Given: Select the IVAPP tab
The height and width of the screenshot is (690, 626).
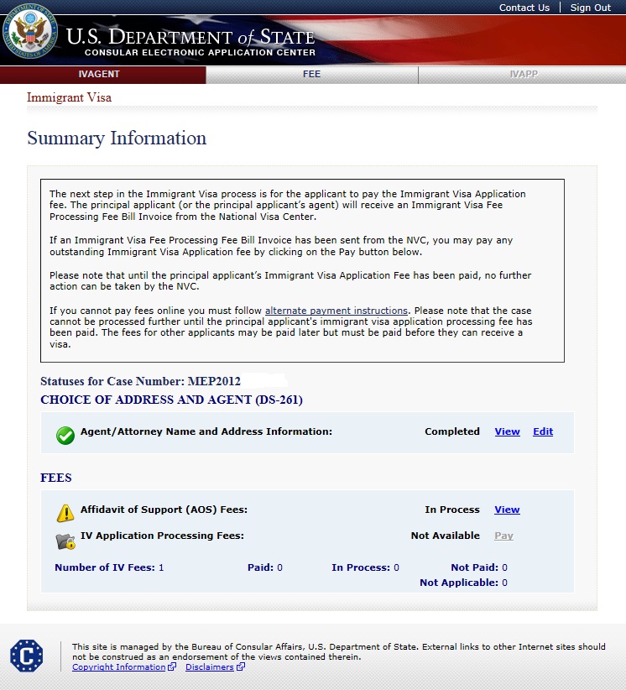Looking at the screenshot, I should pyautogui.click(x=522, y=75).
